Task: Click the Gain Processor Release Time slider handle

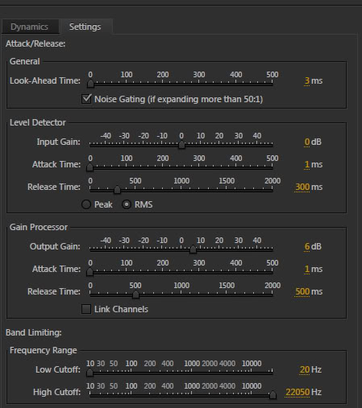Action: [135, 295]
